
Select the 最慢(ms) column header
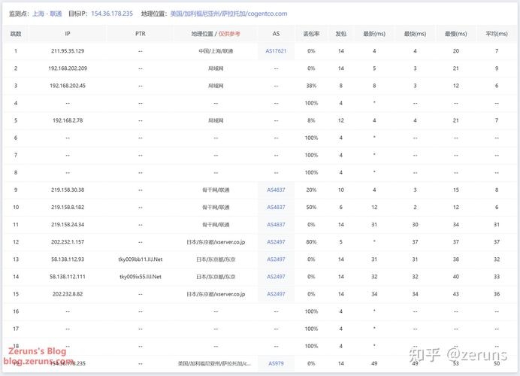[x=455, y=34]
